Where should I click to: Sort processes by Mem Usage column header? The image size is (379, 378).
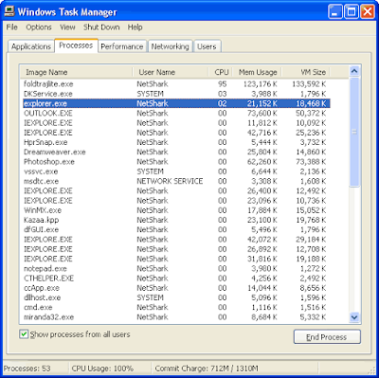coord(258,72)
